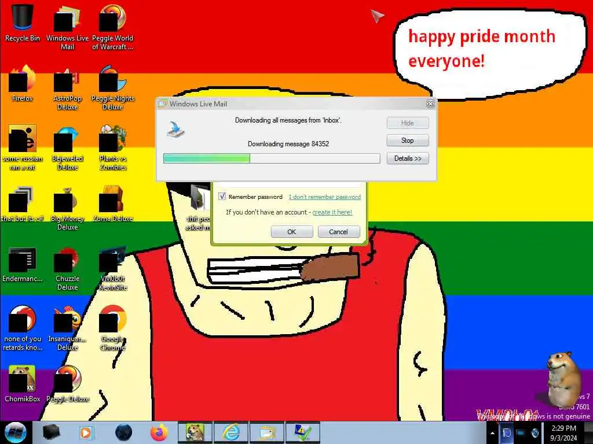Click the black box taskbar icon

point(51,432)
